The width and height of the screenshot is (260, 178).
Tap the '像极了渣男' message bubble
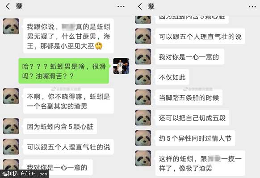(200, 163)
